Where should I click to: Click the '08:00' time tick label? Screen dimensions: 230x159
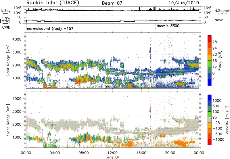click(x=84, y=153)
